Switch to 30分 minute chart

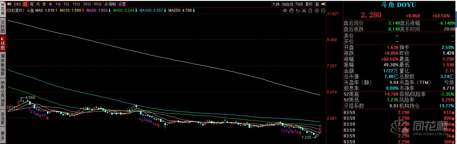[87, 4]
